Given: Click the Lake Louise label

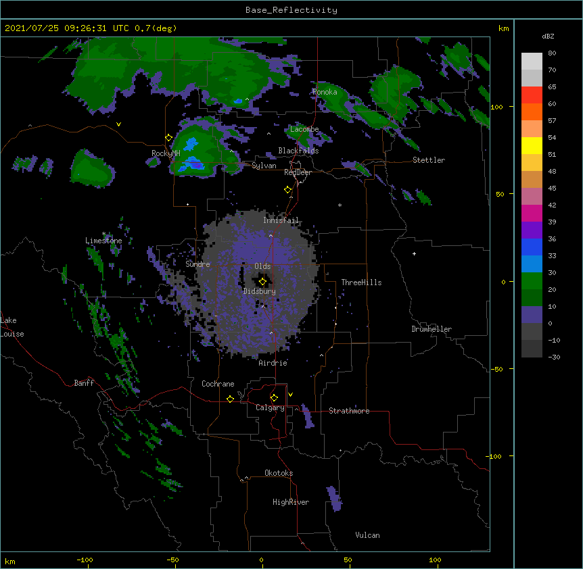Looking at the screenshot, I should [x=12, y=327].
